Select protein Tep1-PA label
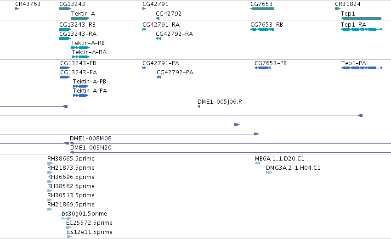This screenshot has height=239, width=391. coord(354,63)
